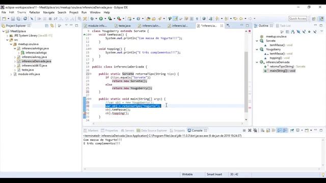Click Collapse All in Project Explorer
The width and height of the screenshot is (326, 183).
46,26
